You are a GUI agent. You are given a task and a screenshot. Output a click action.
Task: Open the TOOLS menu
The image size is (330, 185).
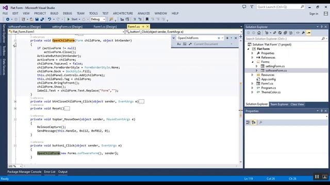pyautogui.click(x=93, y=13)
